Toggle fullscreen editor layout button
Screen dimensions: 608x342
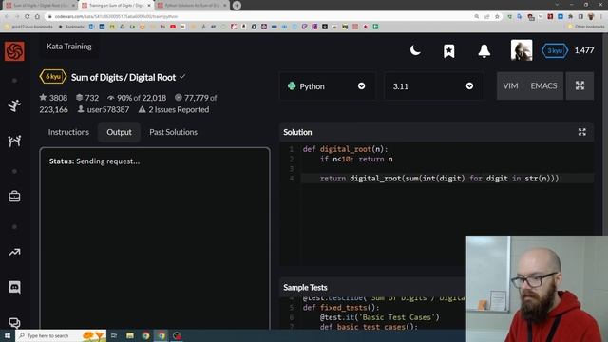tap(579, 85)
